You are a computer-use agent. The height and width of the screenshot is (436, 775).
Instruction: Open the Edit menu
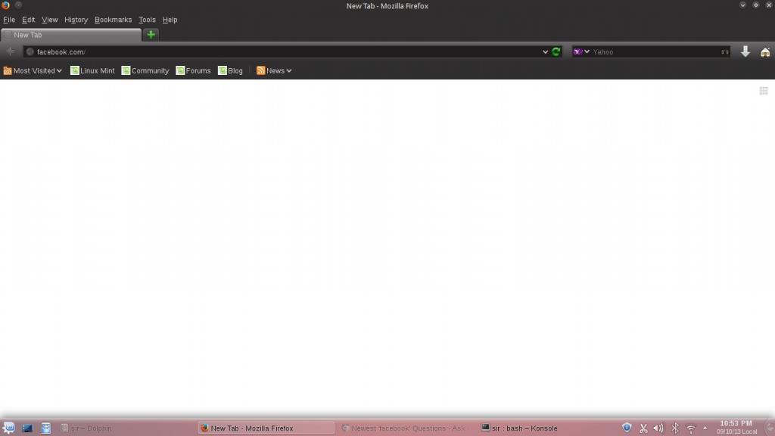point(28,20)
